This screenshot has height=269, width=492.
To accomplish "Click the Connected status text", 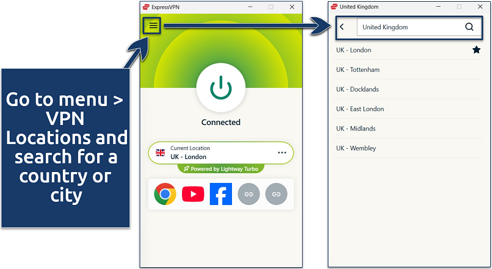I will coord(221,122).
